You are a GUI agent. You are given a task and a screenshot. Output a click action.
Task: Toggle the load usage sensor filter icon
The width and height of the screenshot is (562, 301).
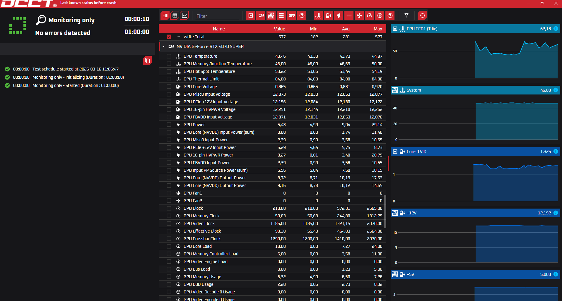(380, 16)
